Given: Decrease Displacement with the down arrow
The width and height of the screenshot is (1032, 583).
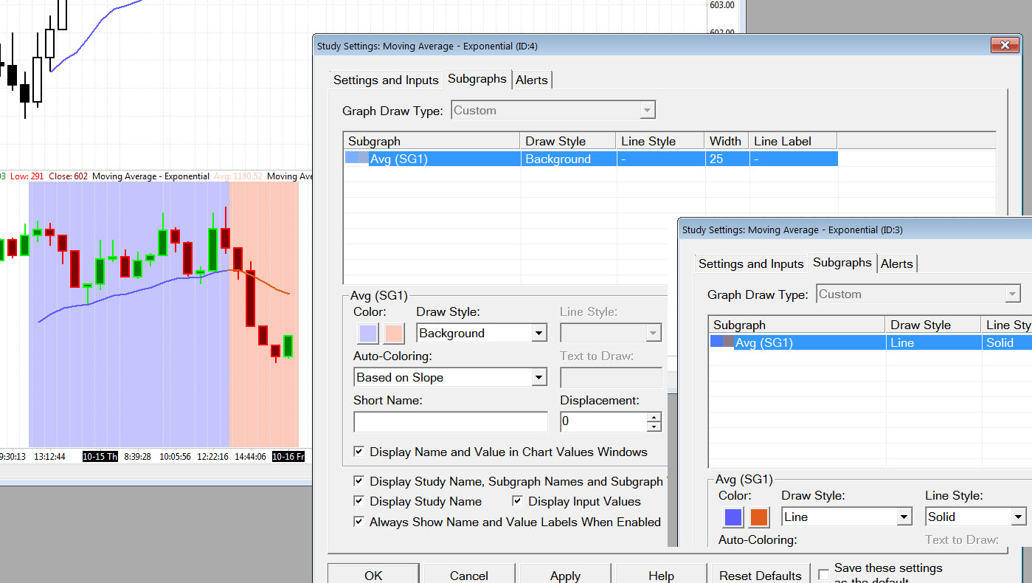Looking at the screenshot, I should tap(654, 427).
